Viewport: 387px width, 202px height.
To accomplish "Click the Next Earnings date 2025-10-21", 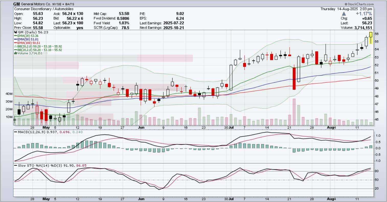I will click(x=174, y=28).
